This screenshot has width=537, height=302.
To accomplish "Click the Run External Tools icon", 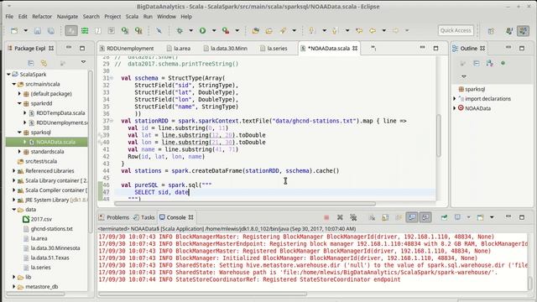I will click(226, 30).
